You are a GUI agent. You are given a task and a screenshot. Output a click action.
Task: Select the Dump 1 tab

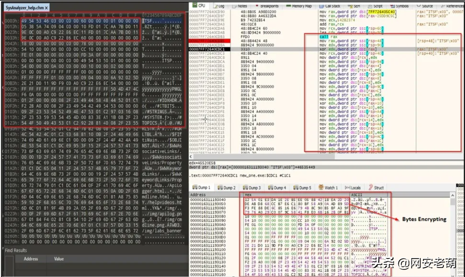(x=201, y=188)
